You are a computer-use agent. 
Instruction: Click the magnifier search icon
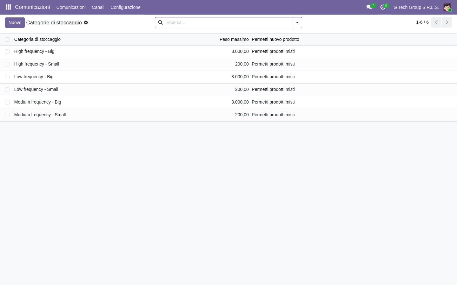tap(160, 22)
